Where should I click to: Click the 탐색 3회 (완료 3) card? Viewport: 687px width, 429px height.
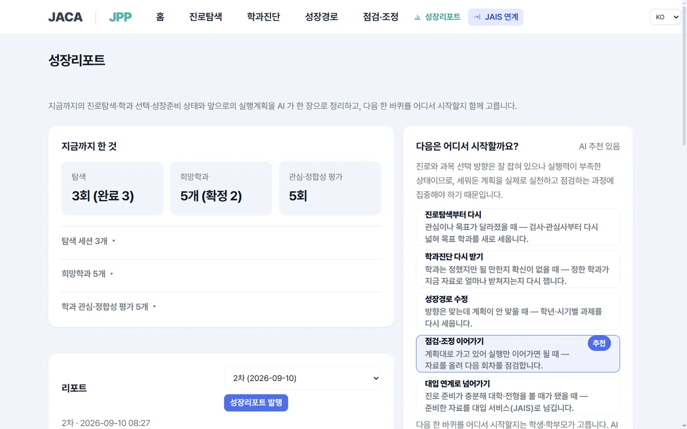(112, 189)
